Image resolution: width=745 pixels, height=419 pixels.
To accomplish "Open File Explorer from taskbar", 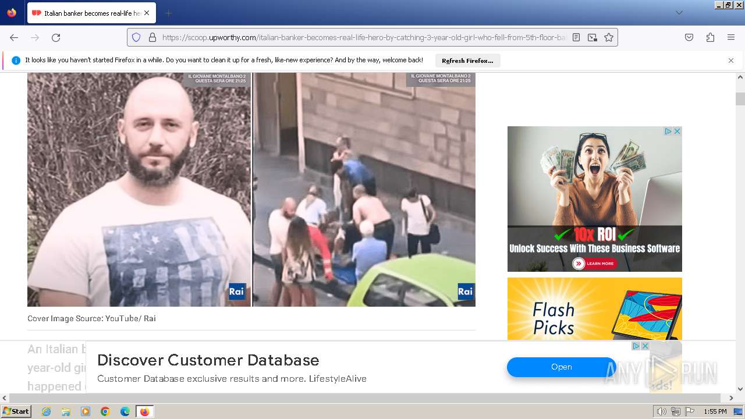I will [66, 411].
